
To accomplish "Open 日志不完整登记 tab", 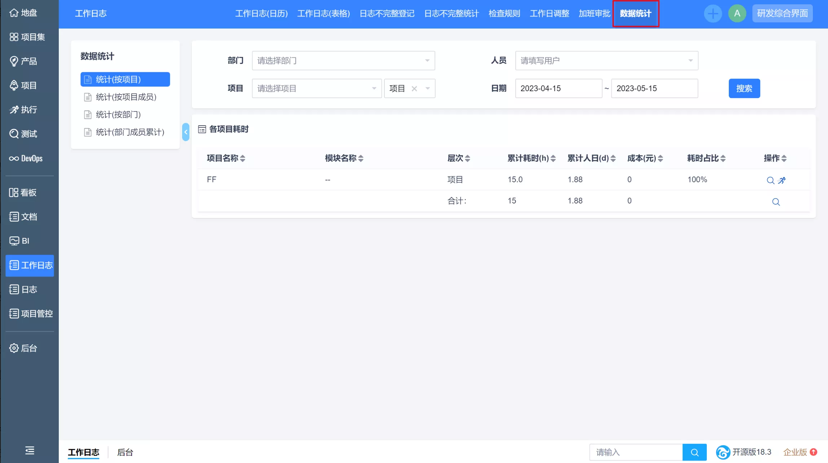I will pyautogui.click(x=387, y=14).
